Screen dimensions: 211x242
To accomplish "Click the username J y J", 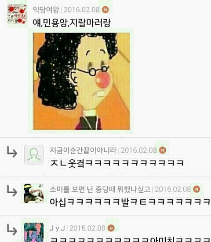I will pos(58,228).
